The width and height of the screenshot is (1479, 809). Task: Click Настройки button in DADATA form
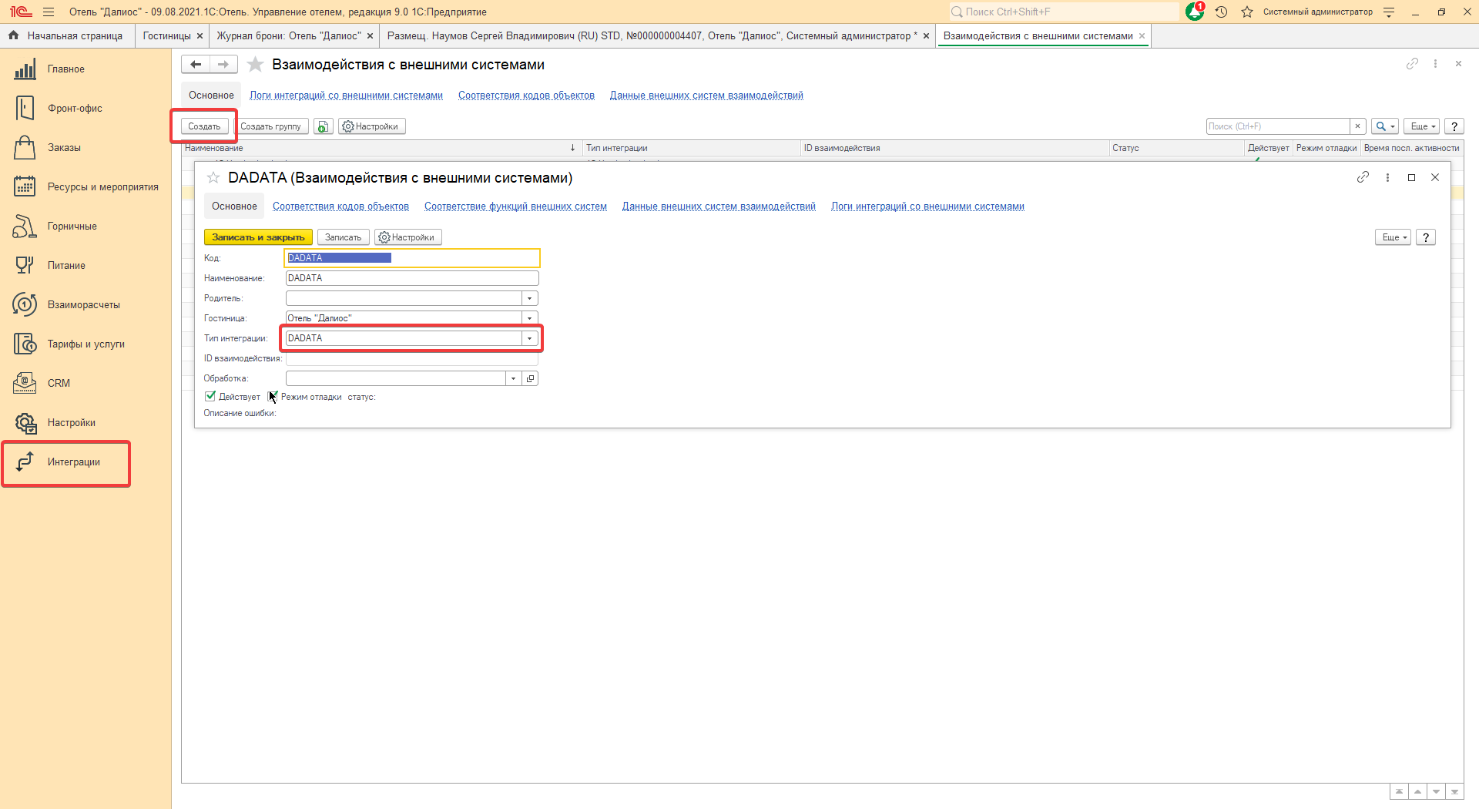coord(407,237)
